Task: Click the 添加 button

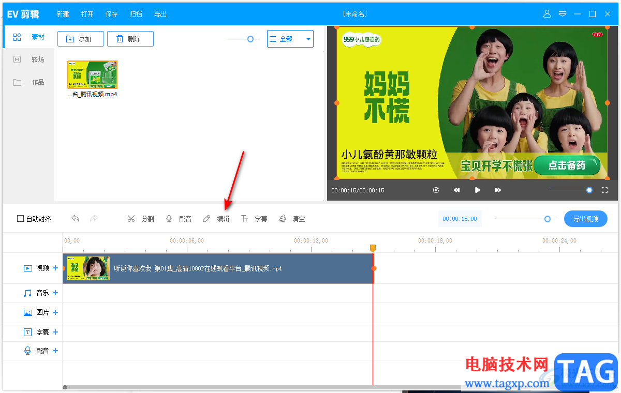Action: (81, 39)
